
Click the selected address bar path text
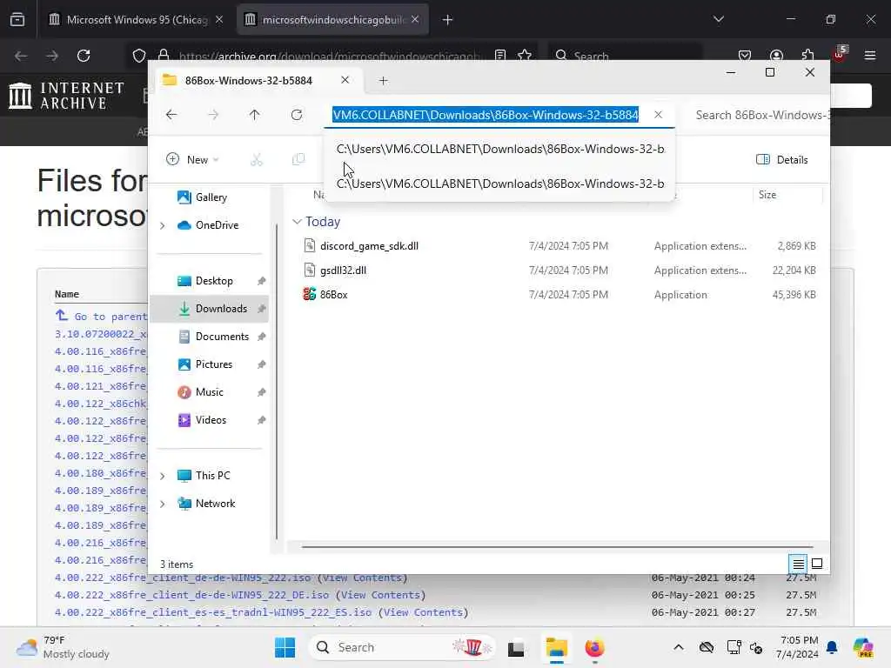click(486, 115)
